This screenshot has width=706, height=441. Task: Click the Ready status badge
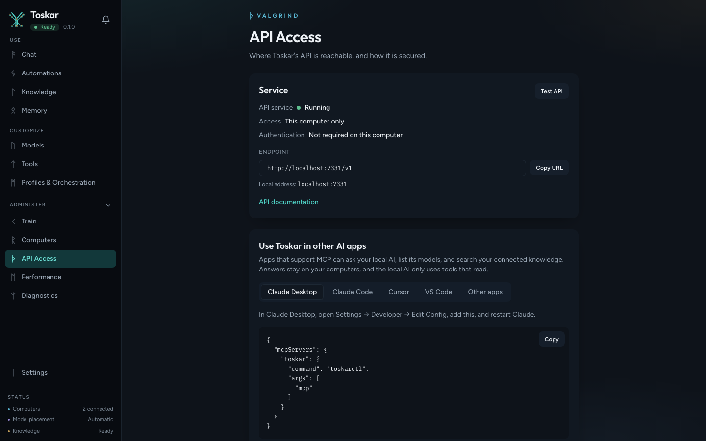(x=45, y=27)
